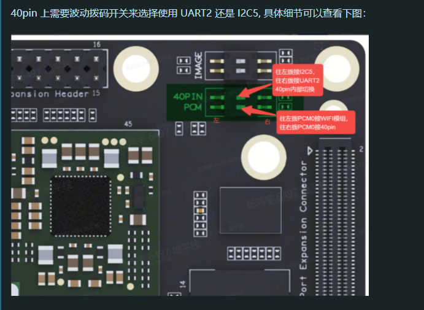This screenshot has height=310, width=424.
Task: Click the mounting hole above the square black chip
Action: pyautogui.click(x=264, y=157)
